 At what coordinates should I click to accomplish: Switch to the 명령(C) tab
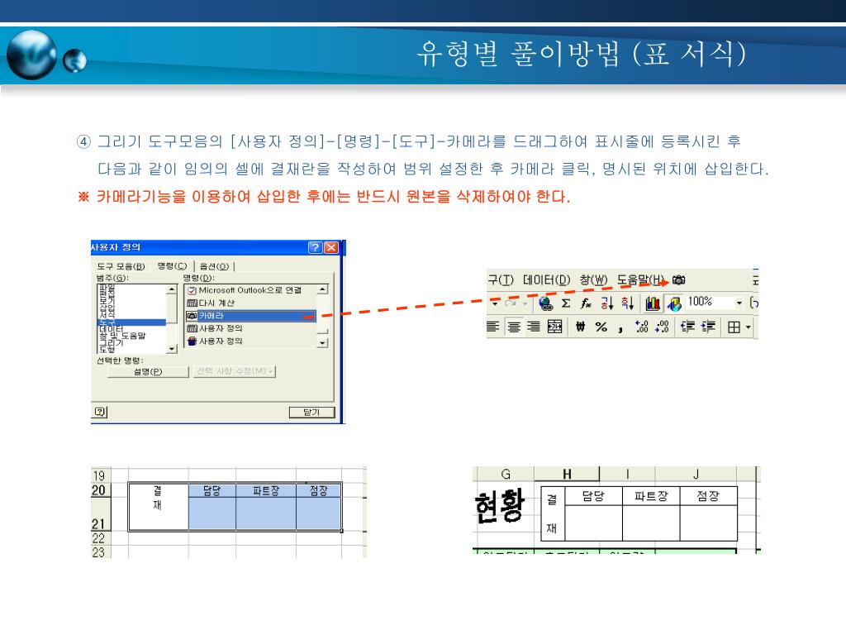(x=172, y=265)
